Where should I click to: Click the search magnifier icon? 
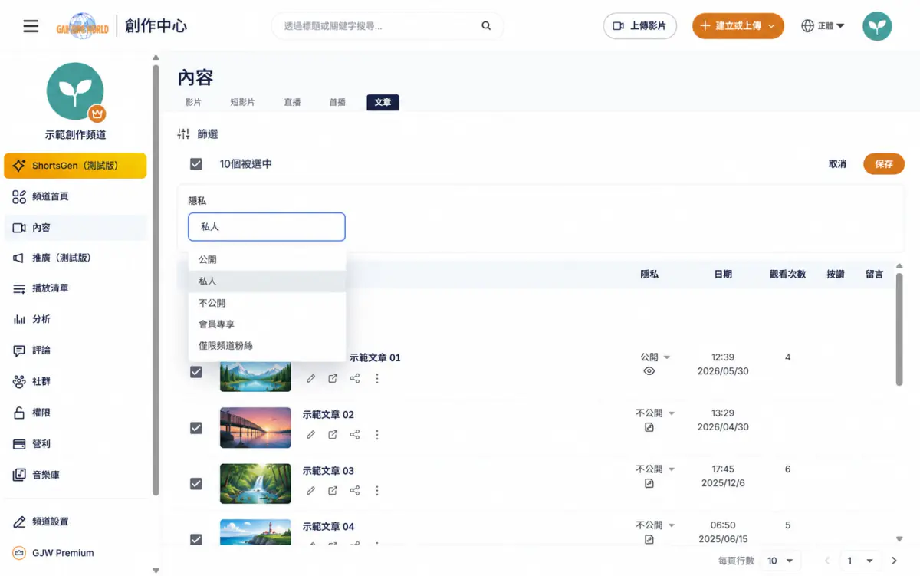(x=486, y=26)
